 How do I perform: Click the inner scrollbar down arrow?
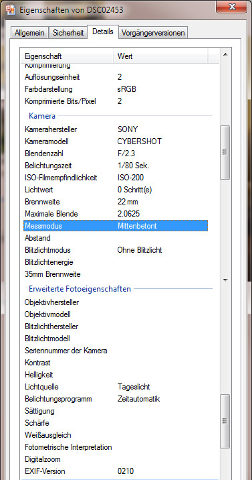pyautogui.click(x=225, y=280)
